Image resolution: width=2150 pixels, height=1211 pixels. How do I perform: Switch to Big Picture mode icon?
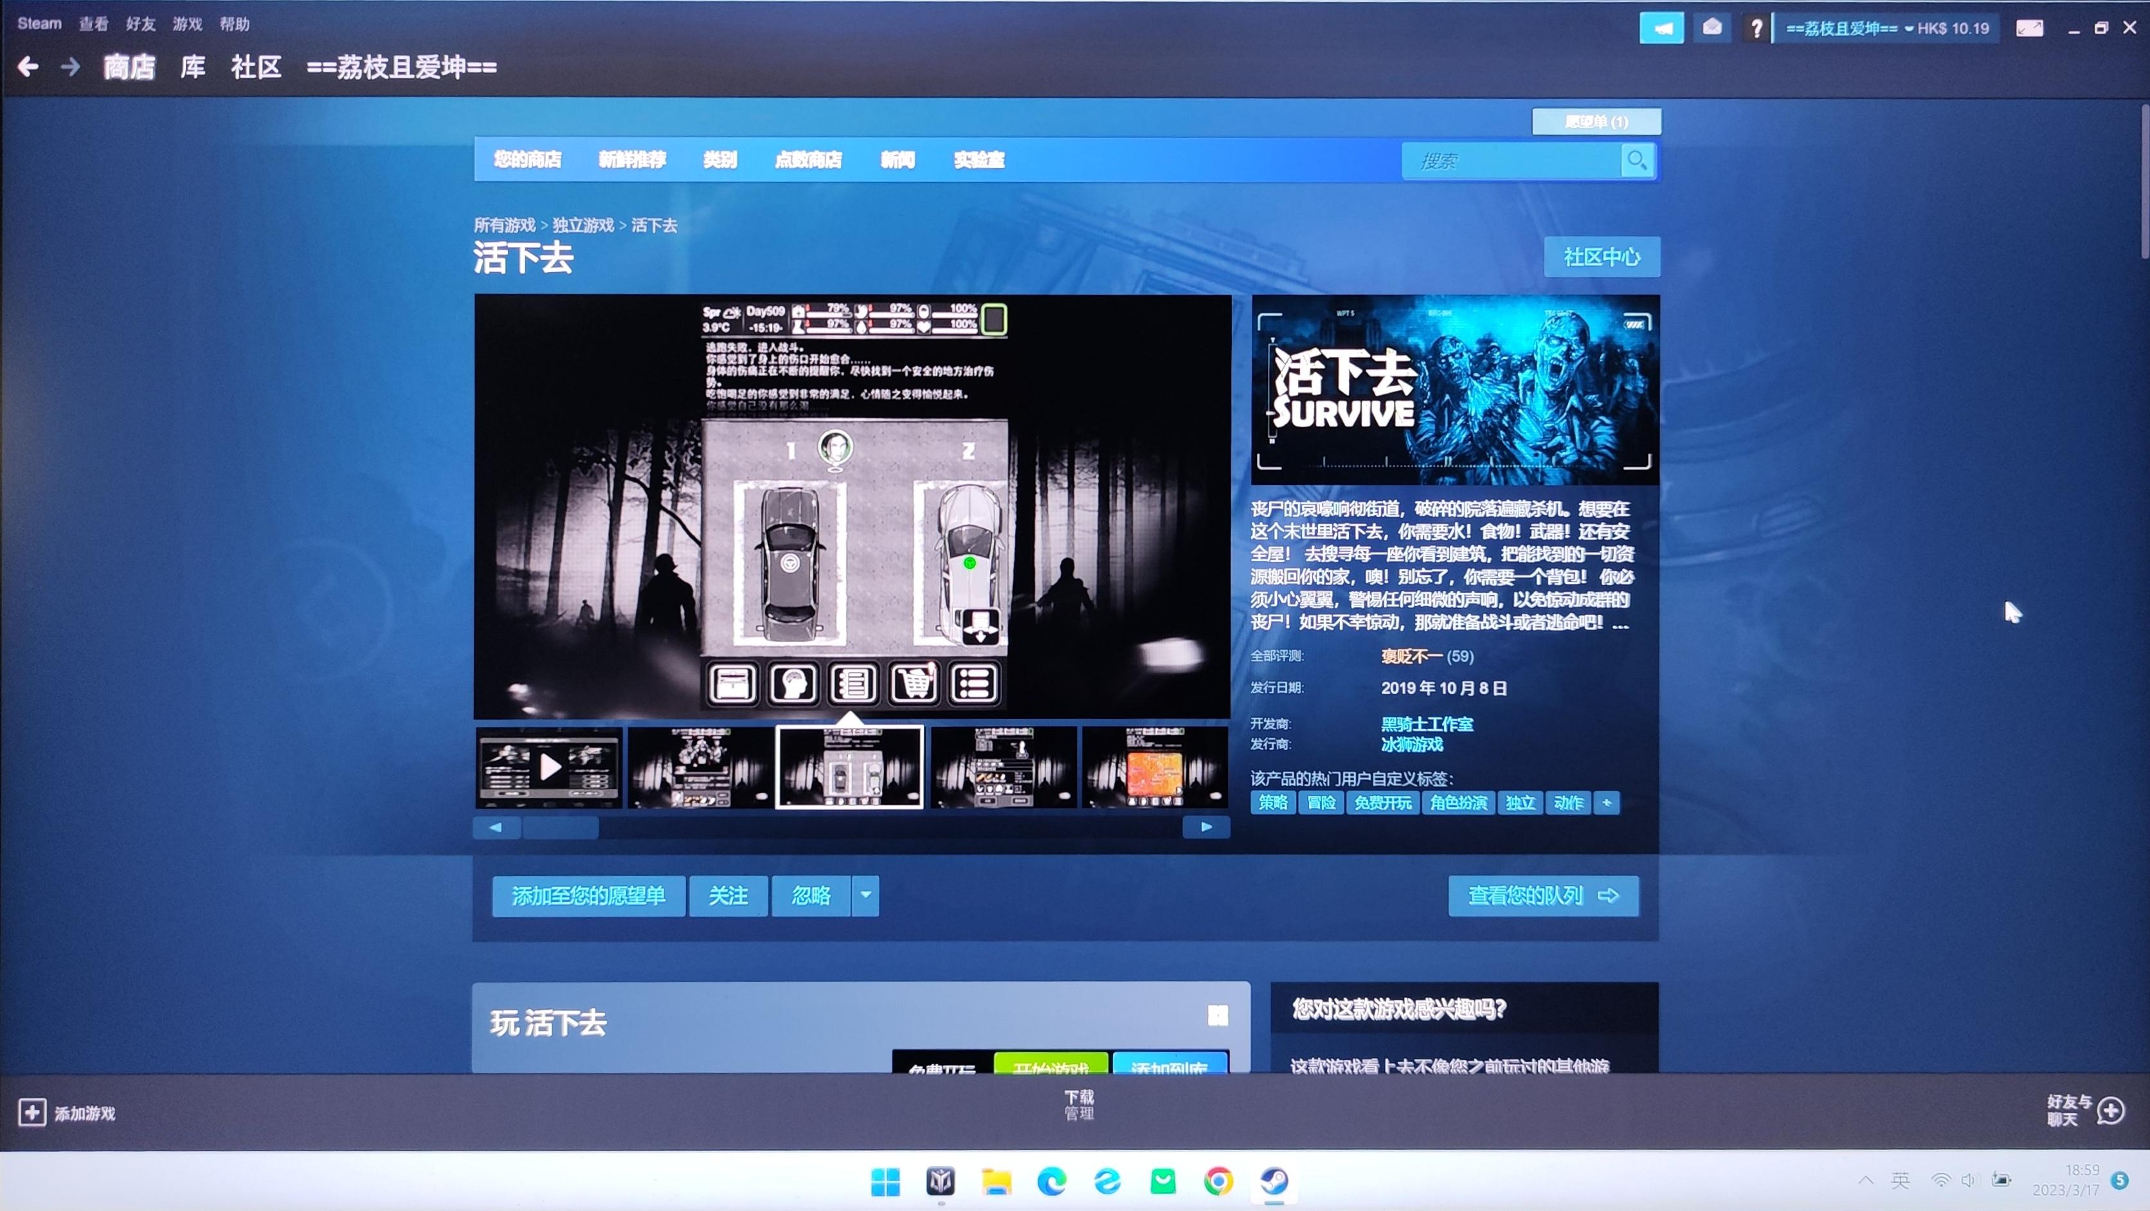point(2029,28)
